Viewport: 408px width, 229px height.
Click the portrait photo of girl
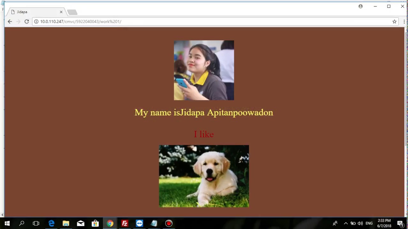[x=204, y=70]
